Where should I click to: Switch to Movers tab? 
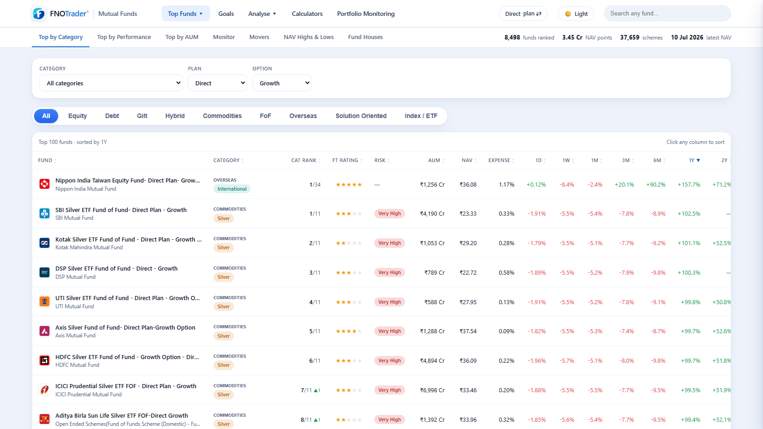pyautogui.click(x=259, y=37)
